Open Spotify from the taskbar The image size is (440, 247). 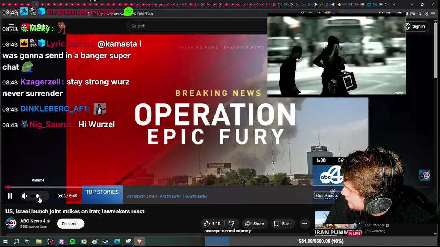pyautogui.click(x=73, y=242)
